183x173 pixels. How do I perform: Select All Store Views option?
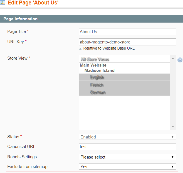point(95,59)
